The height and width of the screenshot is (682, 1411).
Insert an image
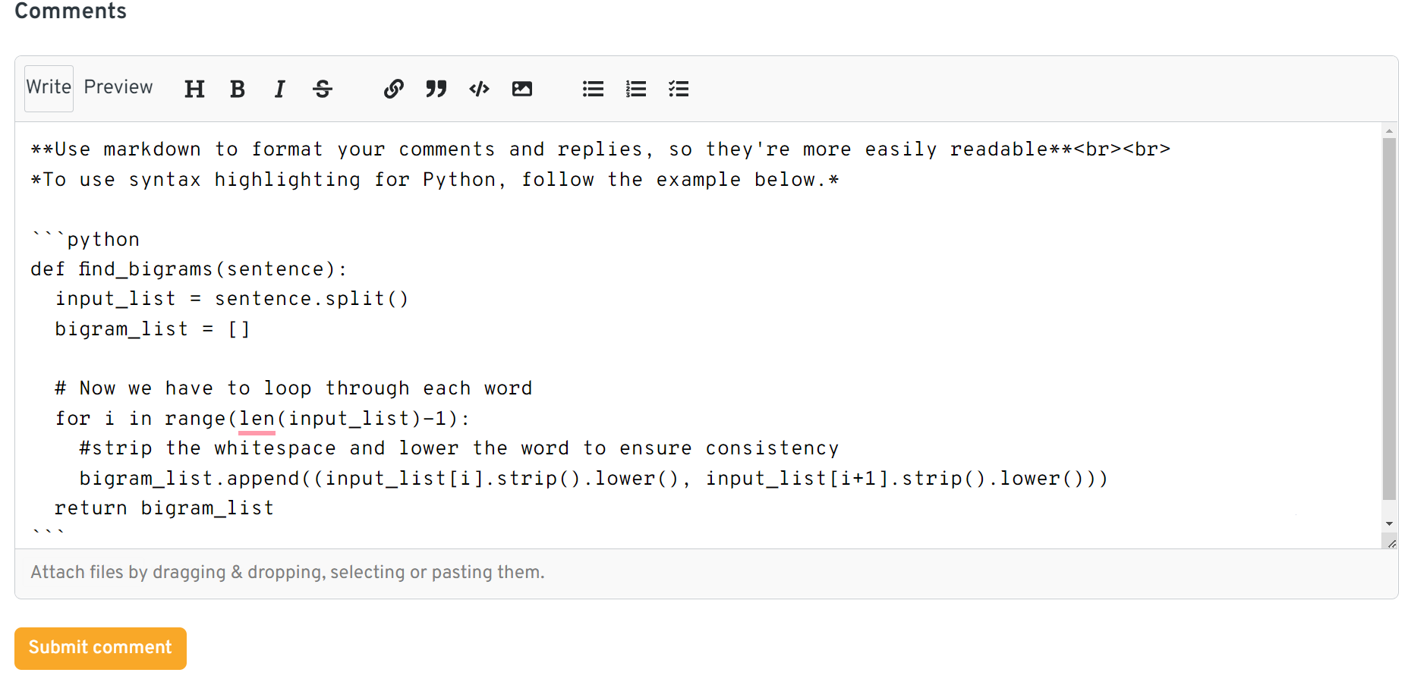pos(522,89)
